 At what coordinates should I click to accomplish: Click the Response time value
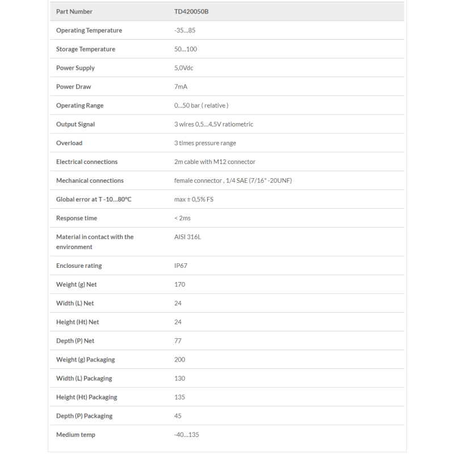tap(182, 218)
